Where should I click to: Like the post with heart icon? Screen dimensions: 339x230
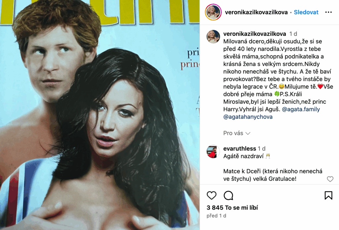(x=212, y=195)
